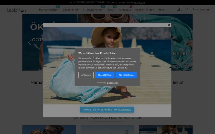The height and width of the screenshot is (134, 215).
Task: Close the promotional popup with the X
Action: click(x=169, y=25)
